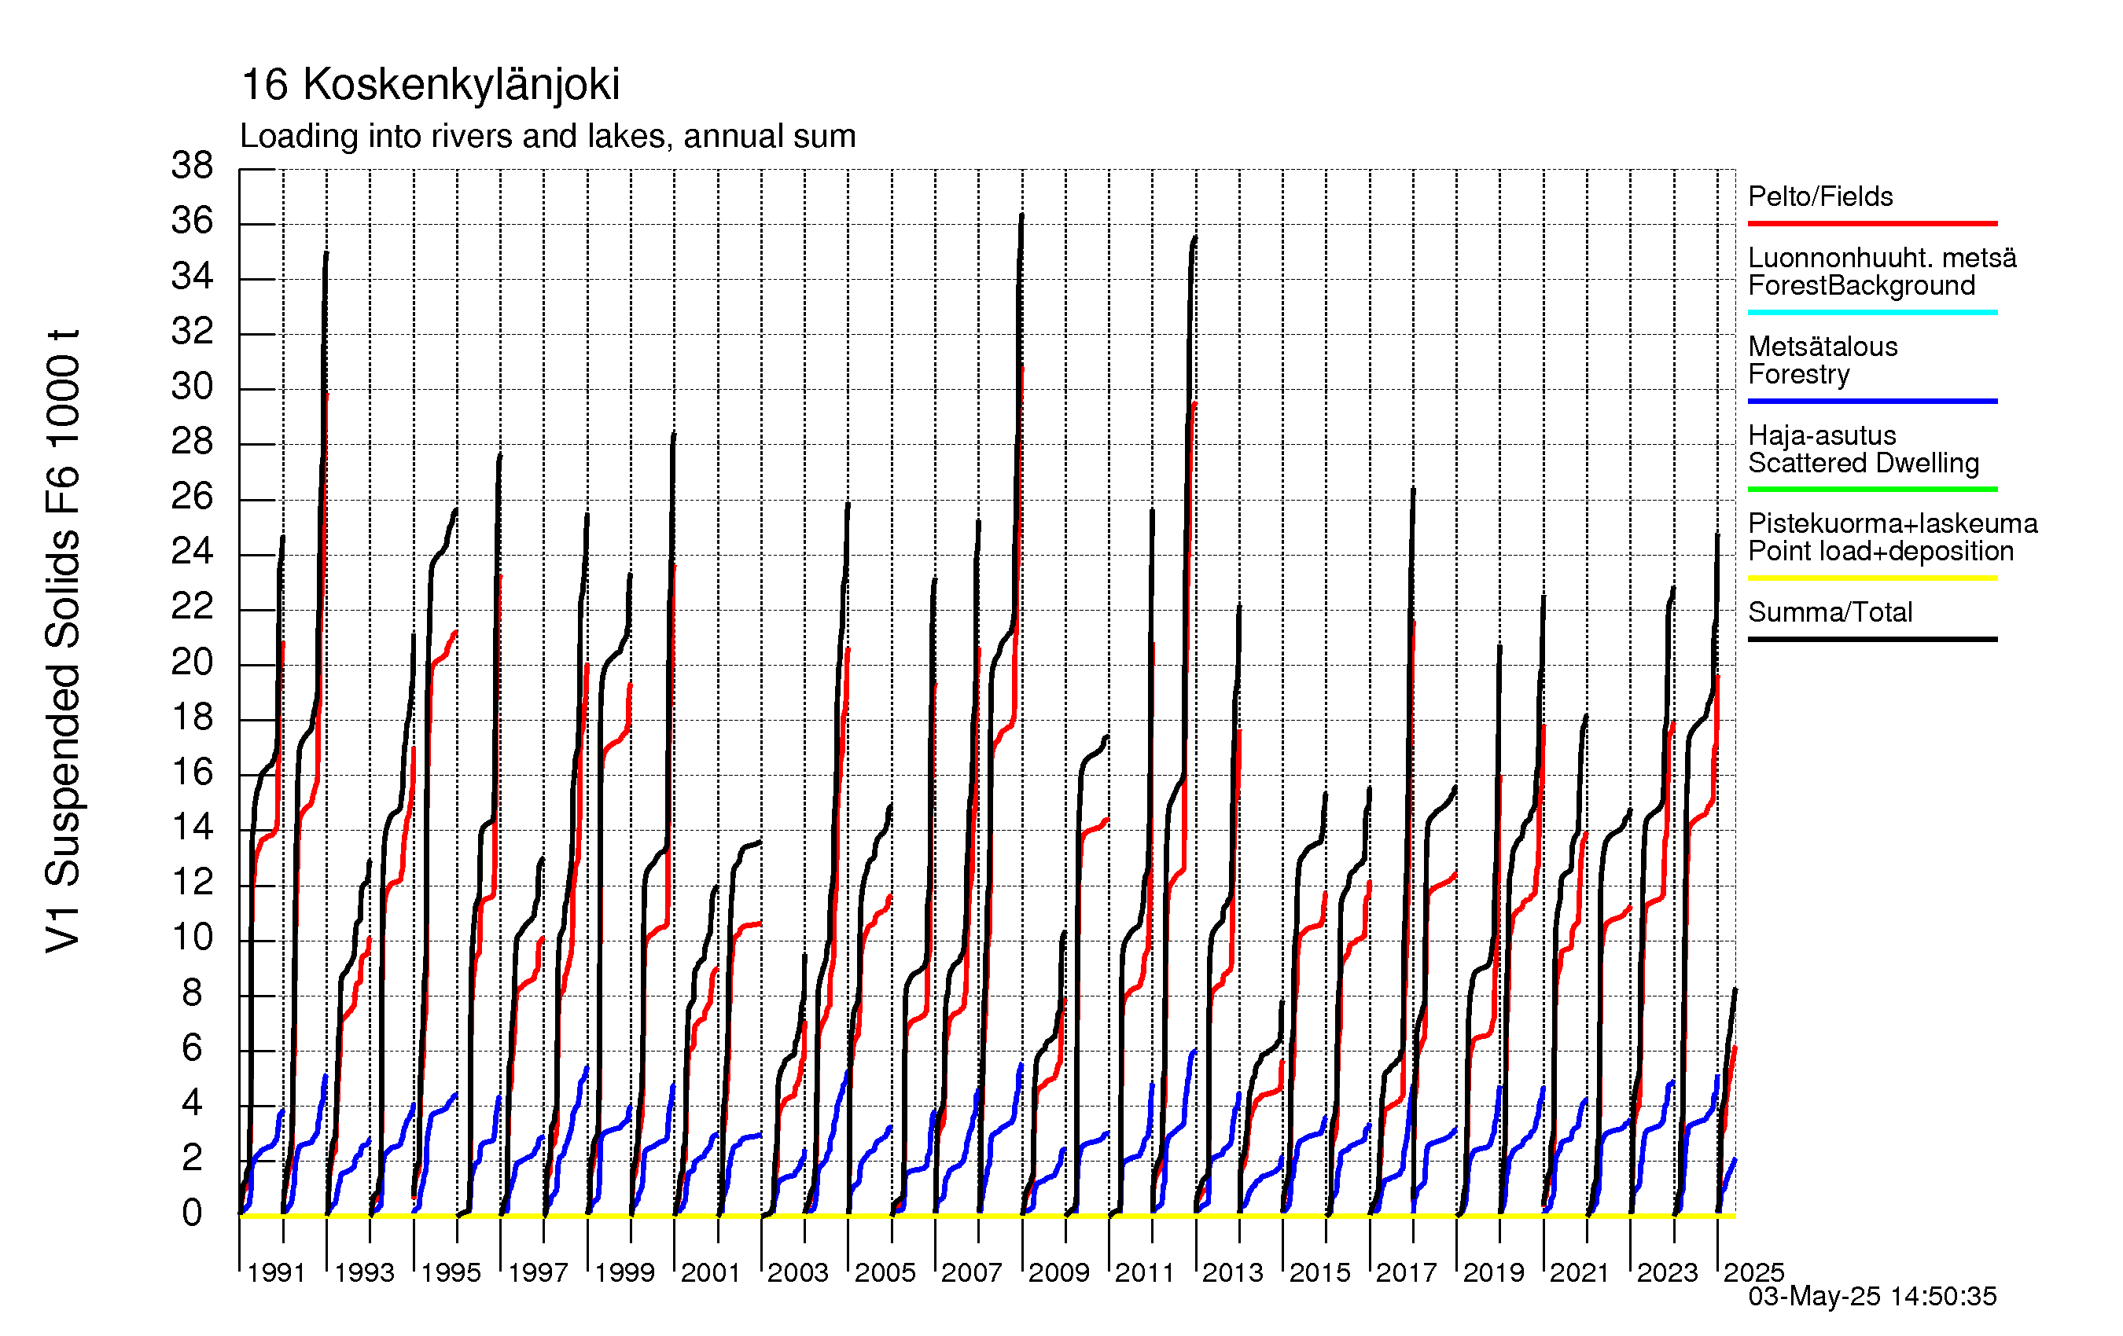Click the y-axis value 18

point(192,718)
